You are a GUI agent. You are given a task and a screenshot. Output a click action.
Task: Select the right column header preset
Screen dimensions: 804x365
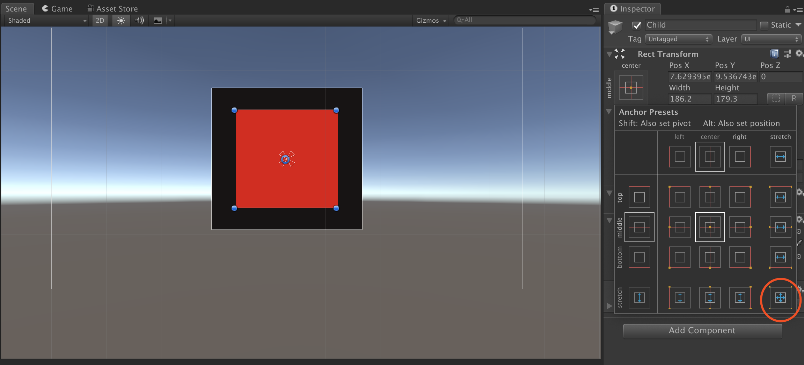(740, 157)
